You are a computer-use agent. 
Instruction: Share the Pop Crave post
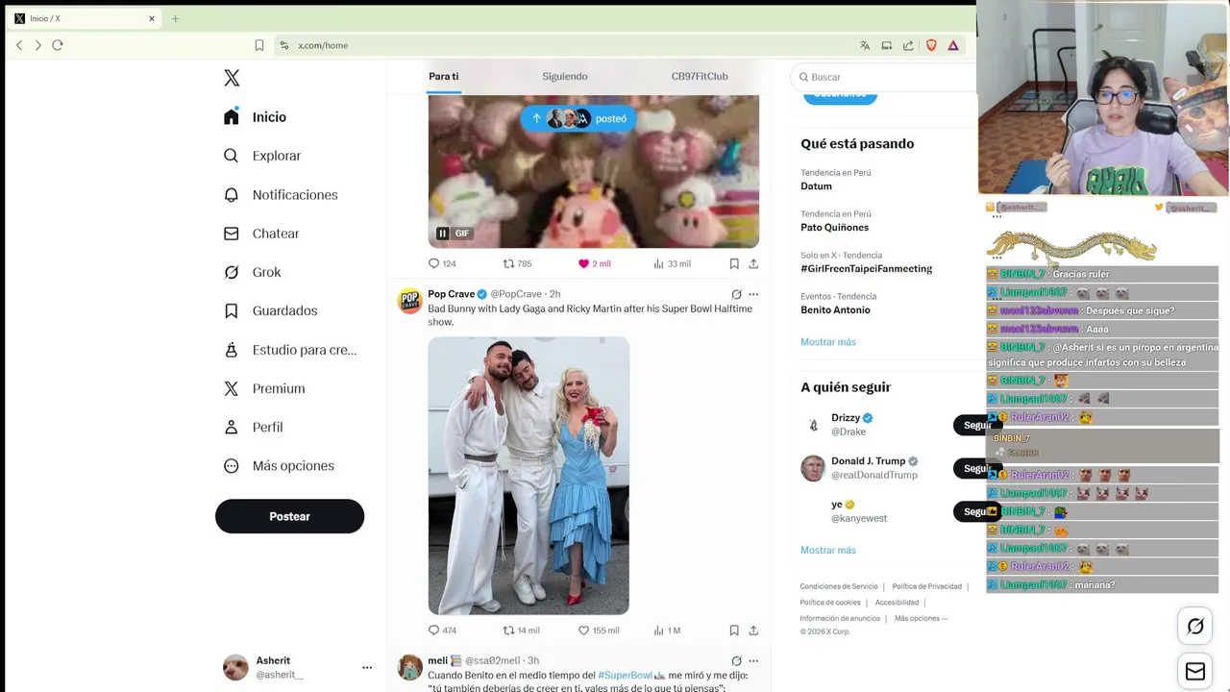(x=753, y=630)
